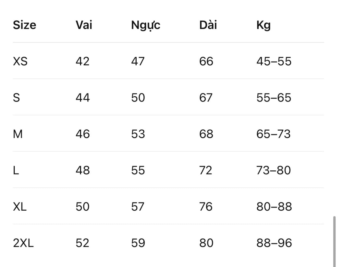
Task: Click the 88–96 weight range cell
Action: (x=274, y=243)
